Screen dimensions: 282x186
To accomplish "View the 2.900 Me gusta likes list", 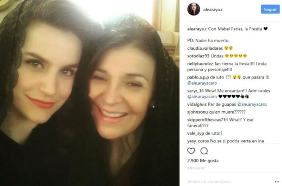I will click(203, 161).
